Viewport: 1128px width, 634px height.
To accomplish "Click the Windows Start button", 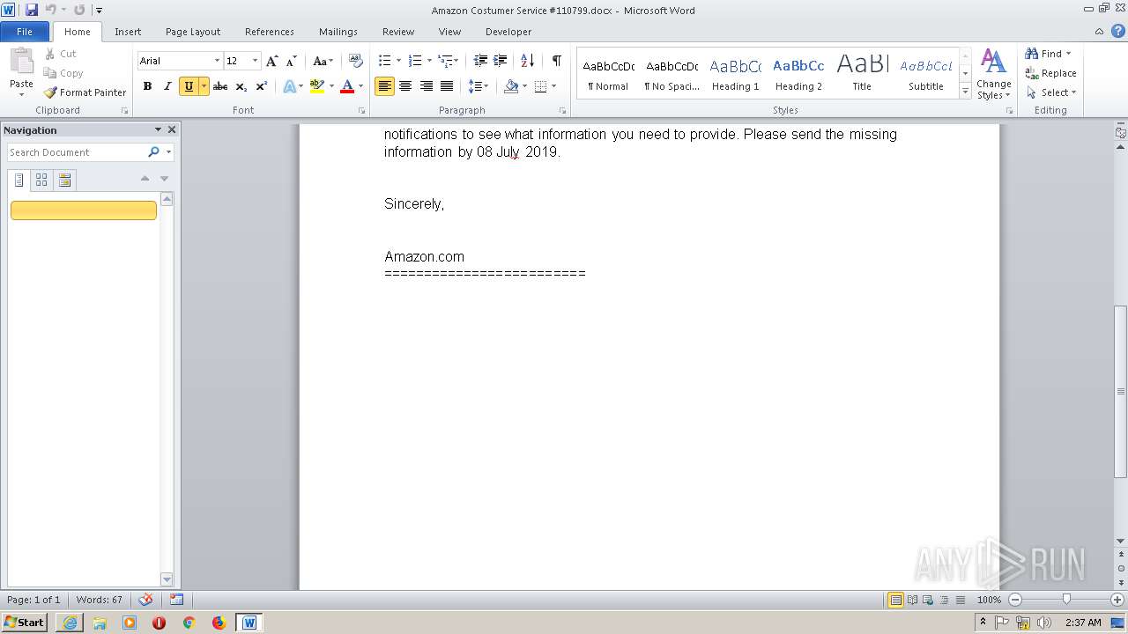I will (x=25, y=623).
